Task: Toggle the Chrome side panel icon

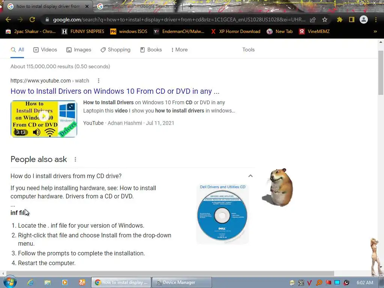Action: point(352,19)
